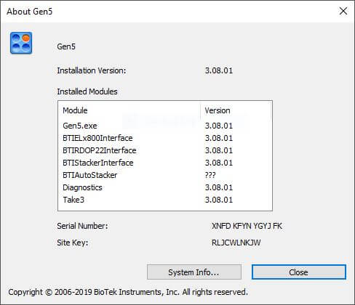Screen dimensions: 355x305
Task: Select the Diagnostics module row
Action: coord(165,187)
